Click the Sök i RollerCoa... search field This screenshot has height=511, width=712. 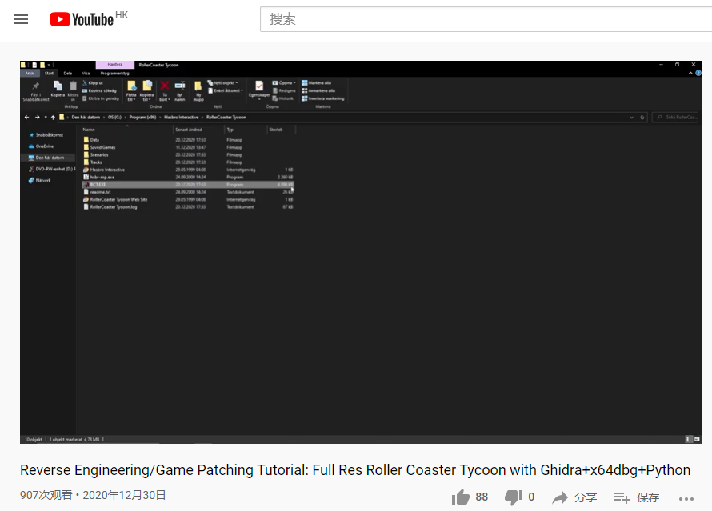click(675, 117)
